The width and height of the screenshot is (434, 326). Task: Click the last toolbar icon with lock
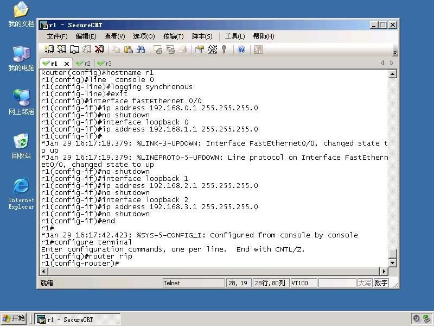pyautogui.click(x=258, y=49)
